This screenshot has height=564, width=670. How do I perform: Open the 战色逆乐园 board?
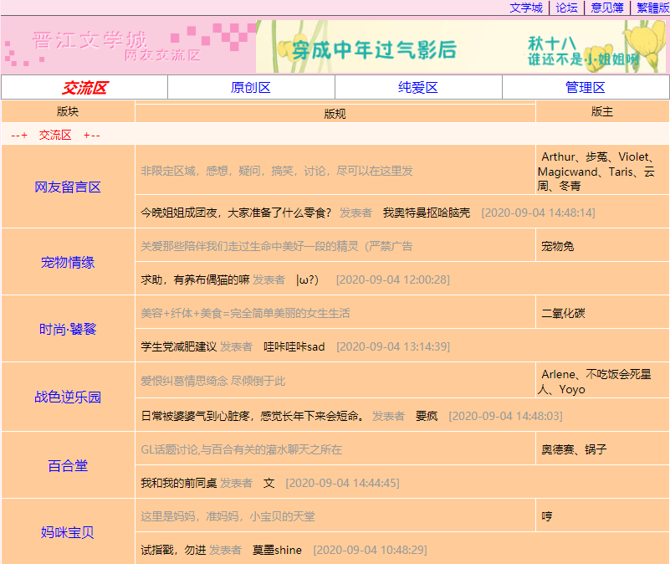68,397
